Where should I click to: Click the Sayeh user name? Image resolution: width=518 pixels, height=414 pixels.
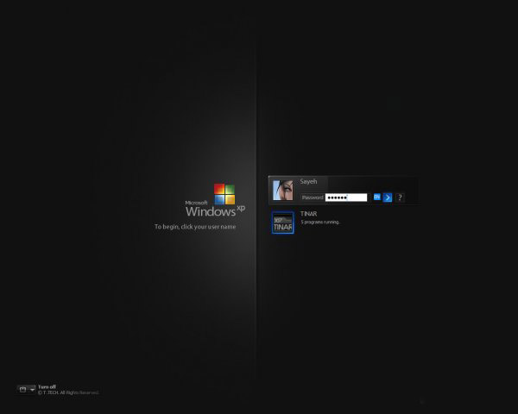(x=308, y=181)
